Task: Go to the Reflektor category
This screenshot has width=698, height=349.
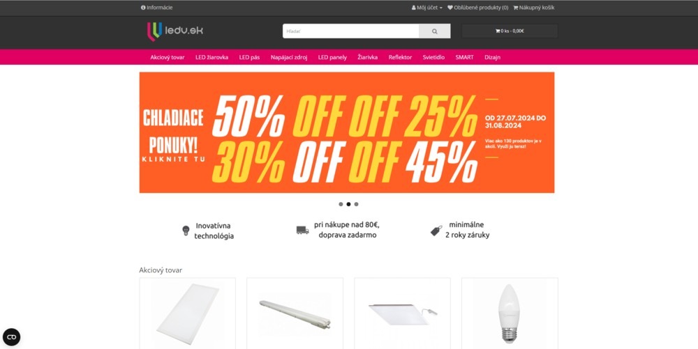Action: point(400,57)
